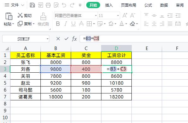The image size is (188, 123).
Task: Click the Print icon
Action: (x=48, y=5)
